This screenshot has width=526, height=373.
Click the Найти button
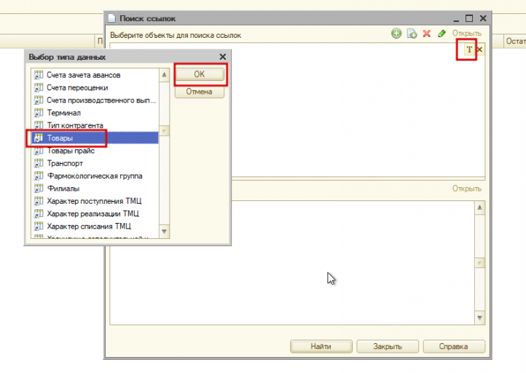tap(321, 347)
